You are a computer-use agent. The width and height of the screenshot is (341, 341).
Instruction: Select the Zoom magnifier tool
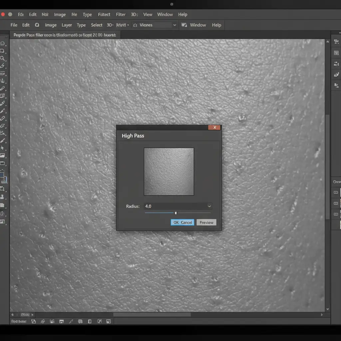(3, 58)
